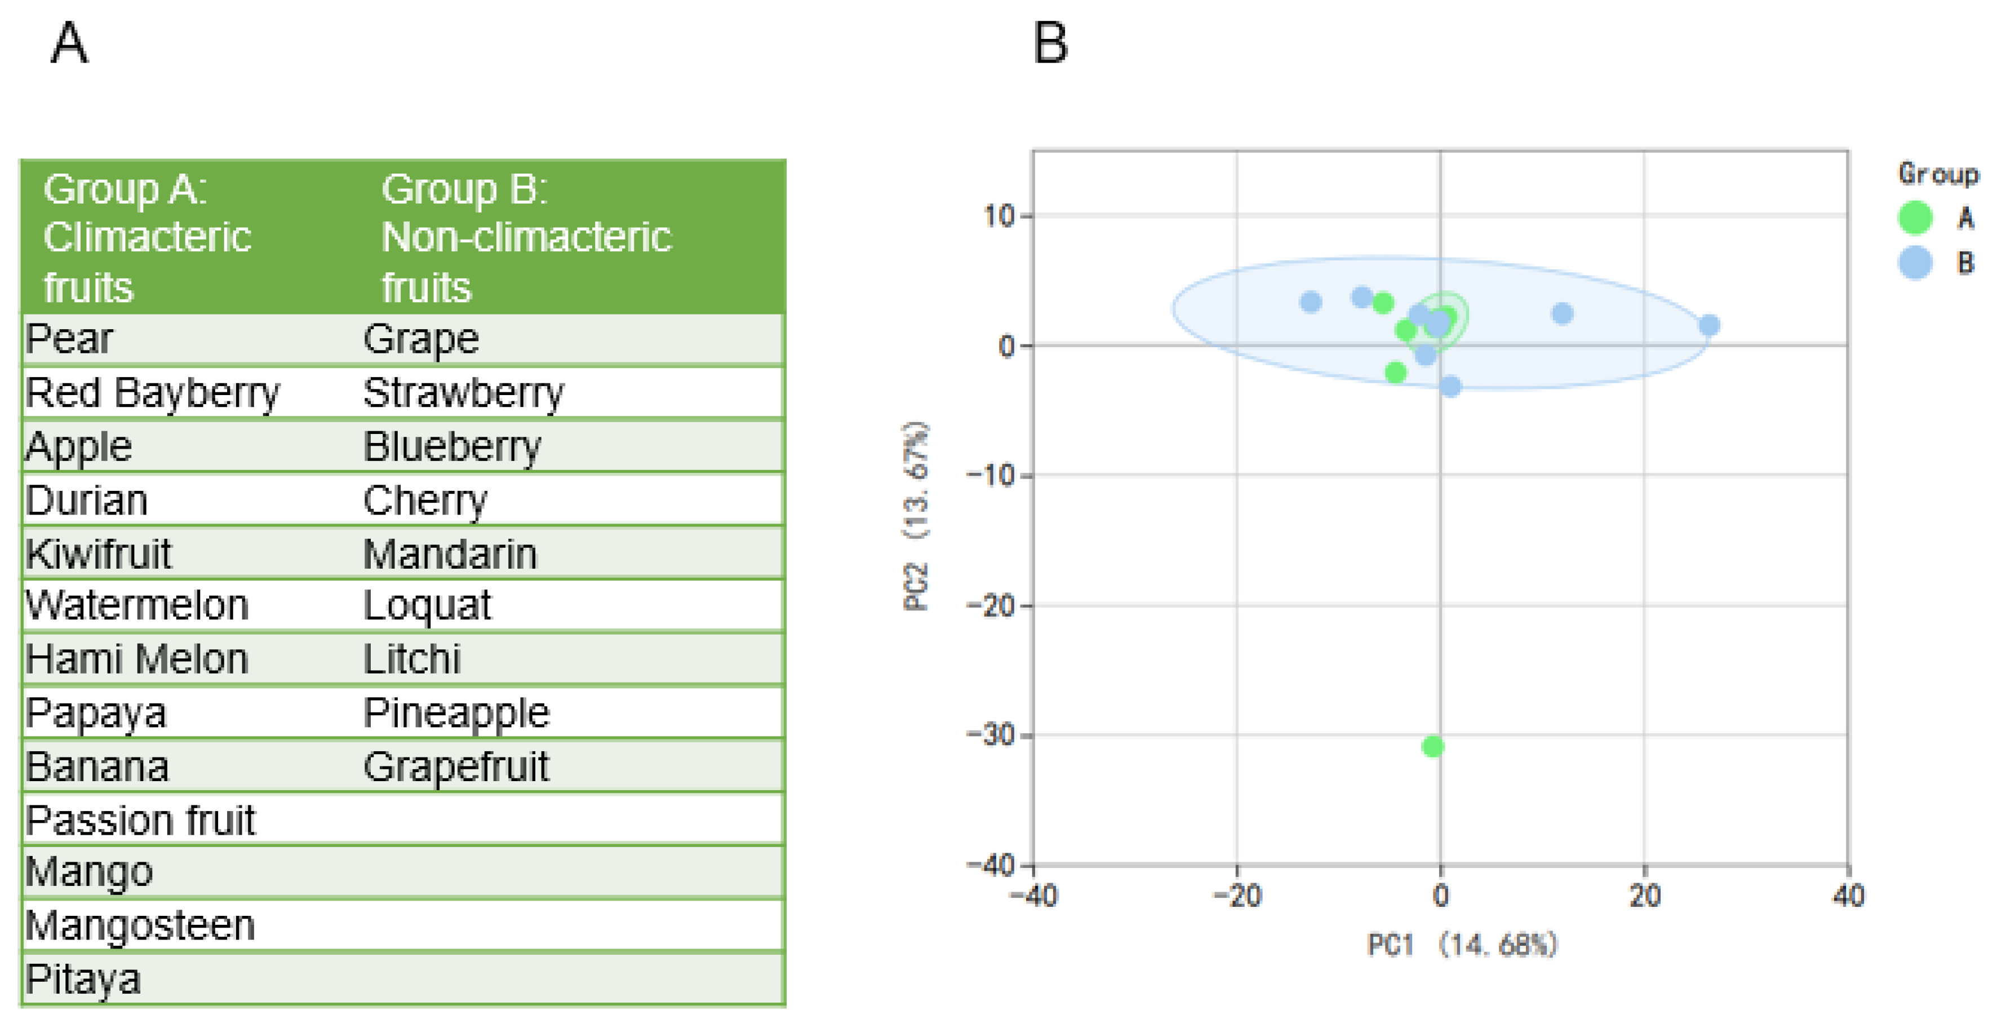Click the 'Mangosteen' table cell

coord(140,925)
